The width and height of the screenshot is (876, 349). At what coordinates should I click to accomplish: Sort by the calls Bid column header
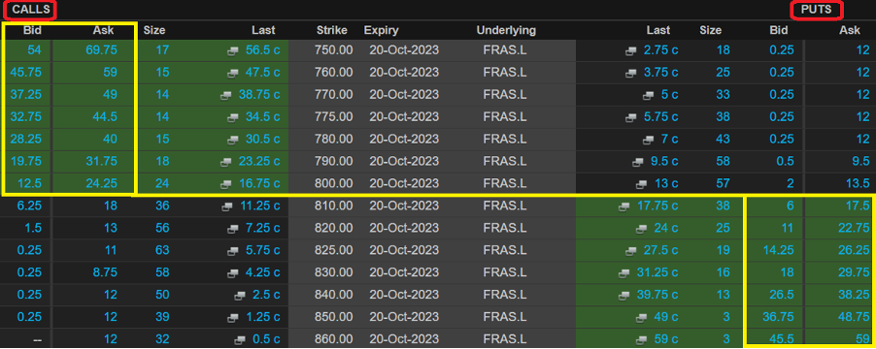[32, 31]
